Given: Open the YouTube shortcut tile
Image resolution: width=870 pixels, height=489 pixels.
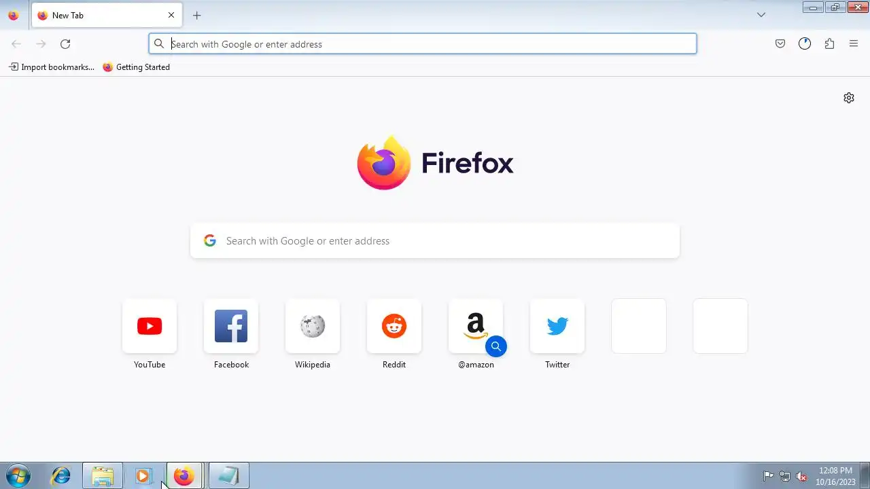Looking at the screenshot, I should click(x=150, y=326).
